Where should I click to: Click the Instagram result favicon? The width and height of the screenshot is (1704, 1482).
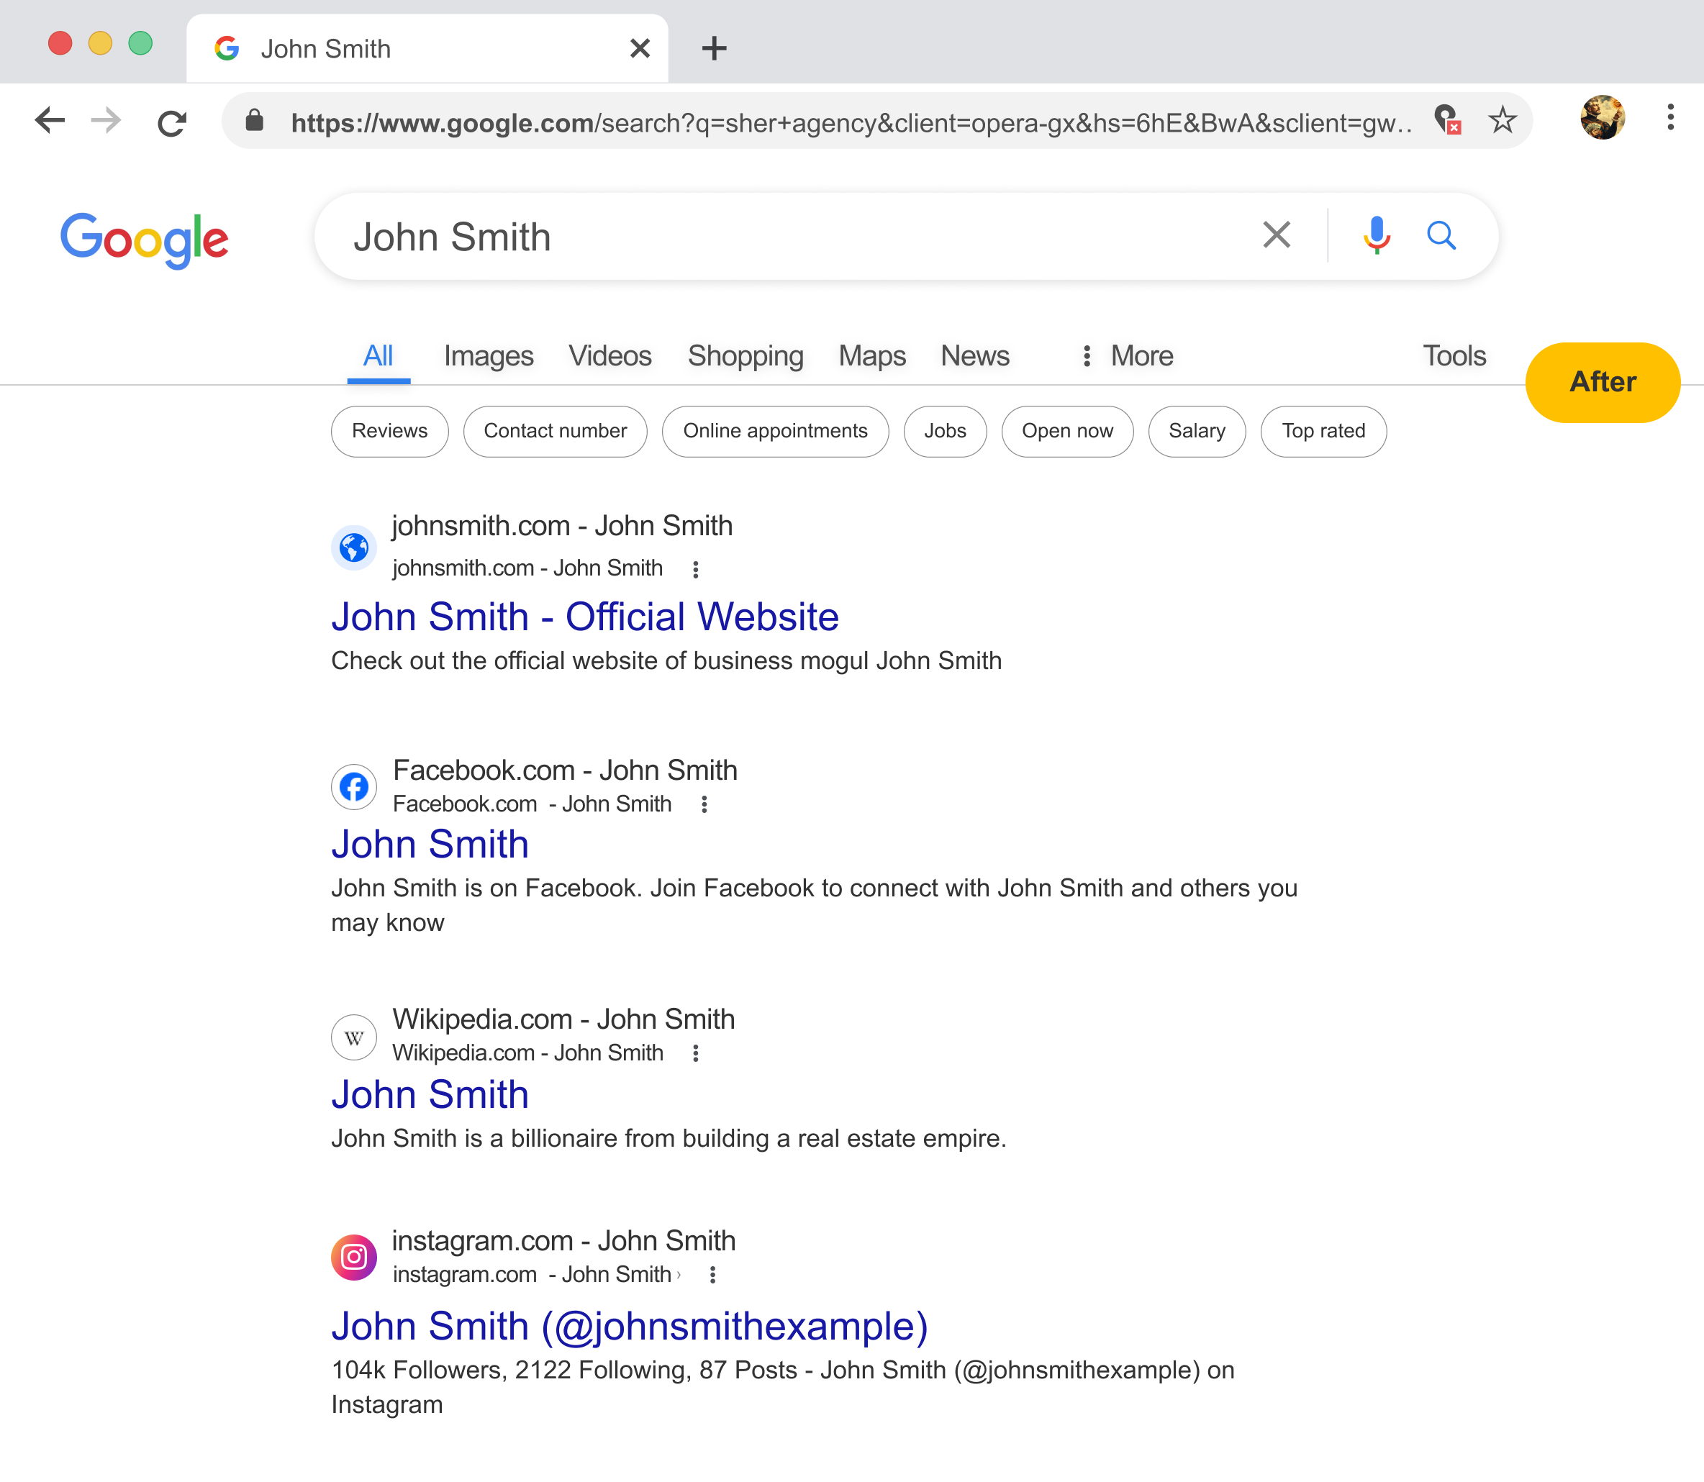coord(354,1256)
